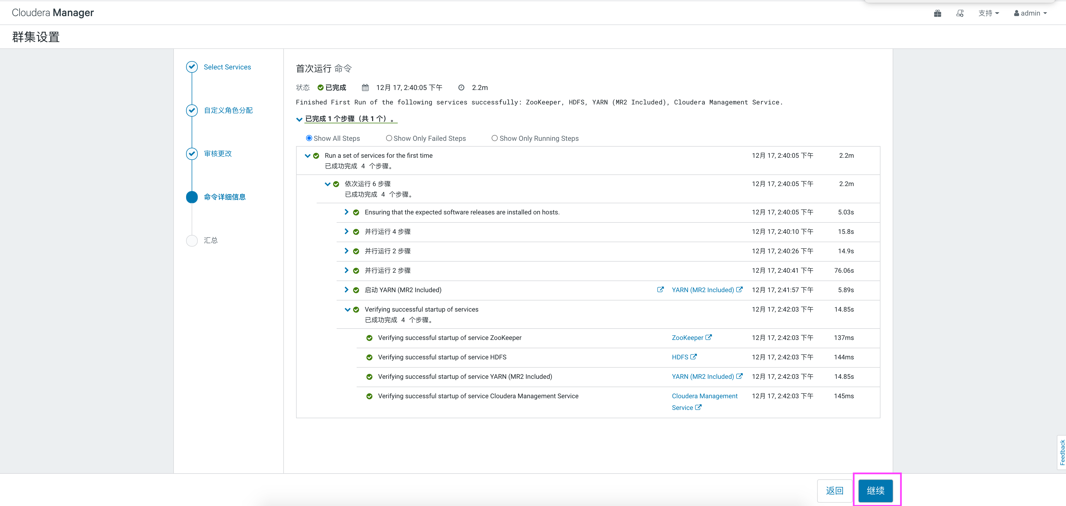Select Show All Steps radio button
The width and height of the screenshot is (1066, 506).
pos(309,138)
